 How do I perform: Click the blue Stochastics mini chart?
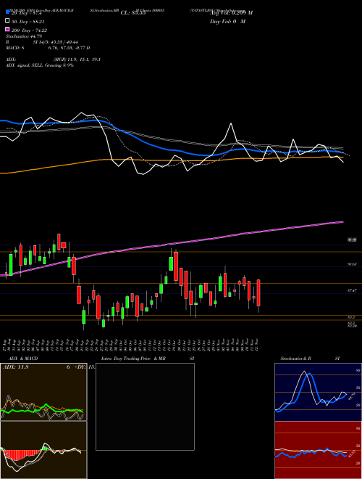point(318,392)
